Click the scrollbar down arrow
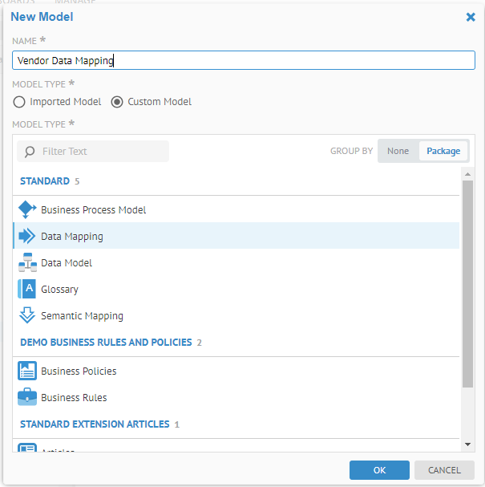The height and width of the screenshot is (487, 485). pos(467,444)
